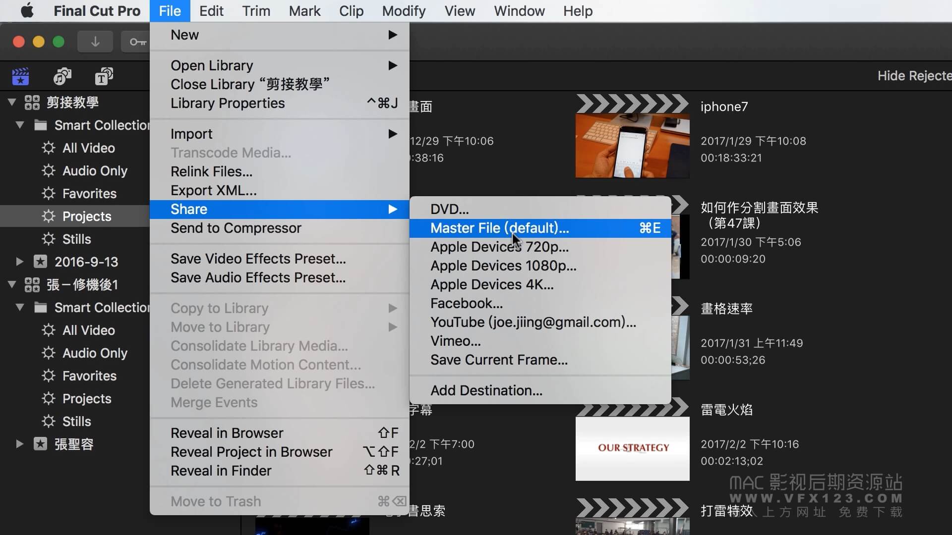Select Audio Only under 剪接教學
Screen dimensions: 952x535
click(x=95, y=171)
